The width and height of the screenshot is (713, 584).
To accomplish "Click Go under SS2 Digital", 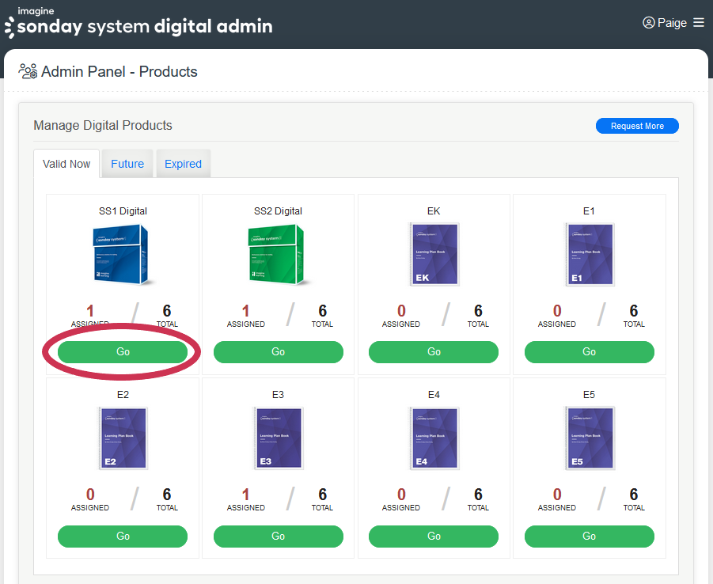I will pos(279,352).
